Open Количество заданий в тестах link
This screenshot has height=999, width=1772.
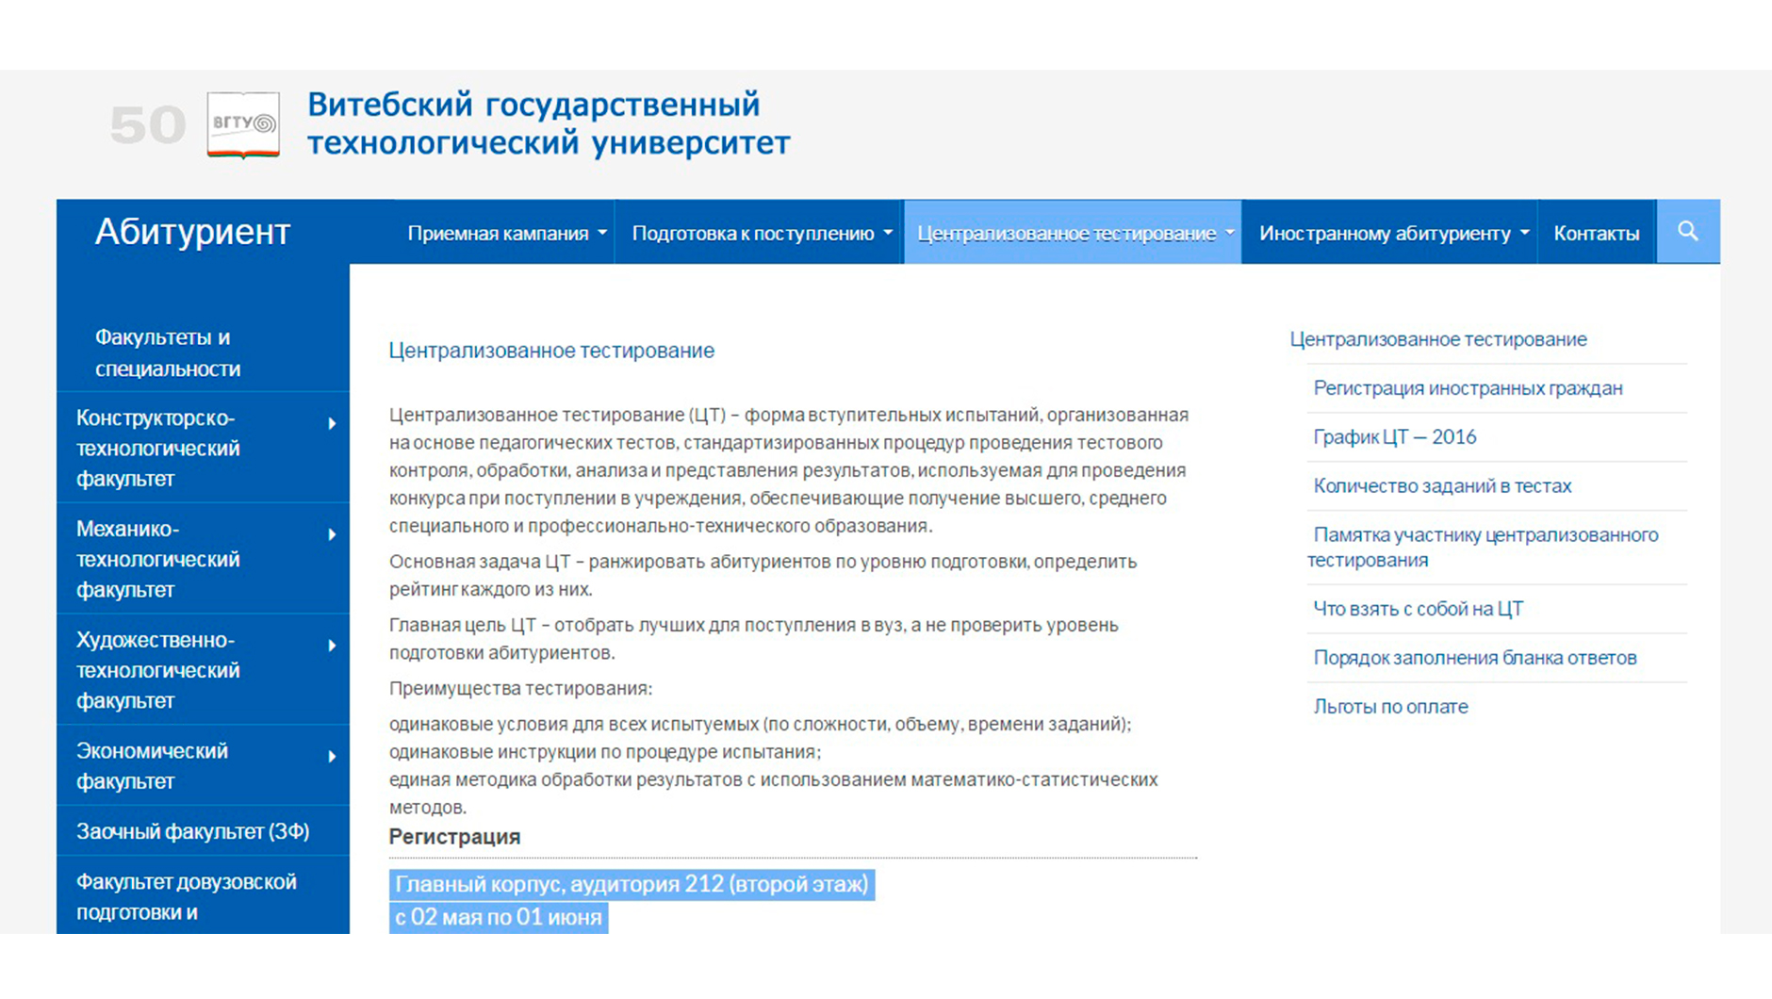1442,486
